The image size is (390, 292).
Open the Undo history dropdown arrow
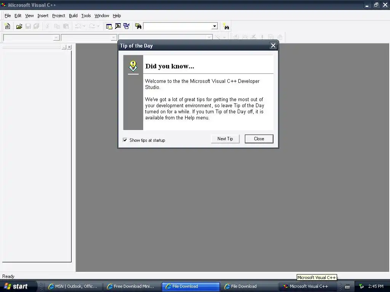point(84,26)
